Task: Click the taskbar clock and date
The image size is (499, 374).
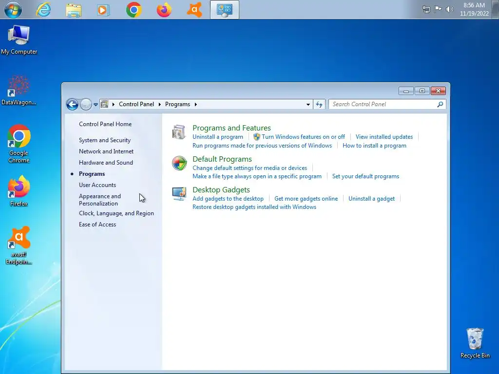Action: pos(474,9)
